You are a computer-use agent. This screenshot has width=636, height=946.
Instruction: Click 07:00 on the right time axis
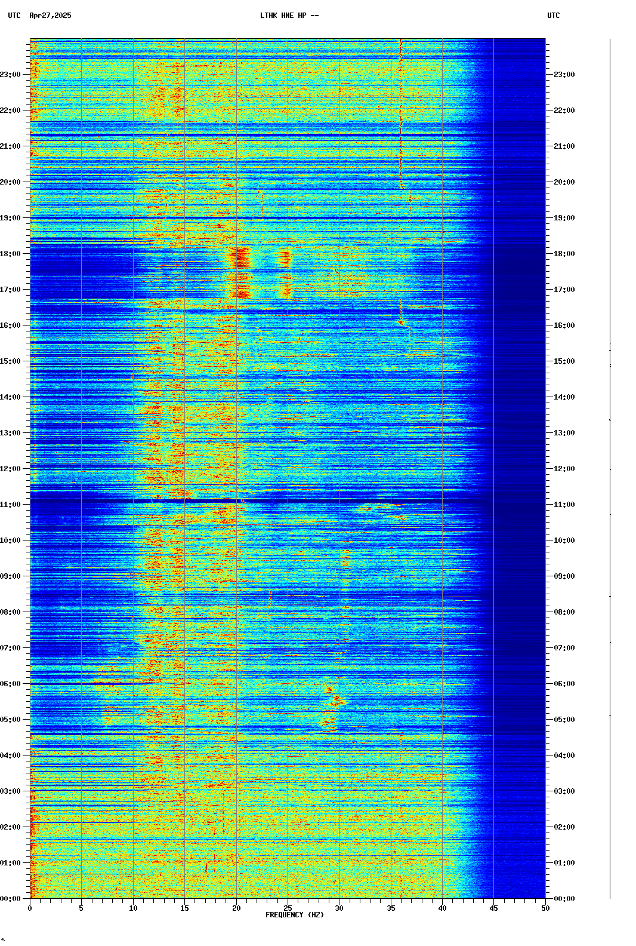(x=564, y=648)
